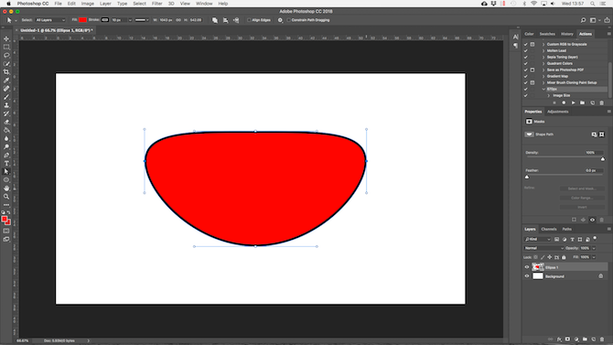Select the Horizontal Type tool
Viewport: 613px width, 345px height.
(x=6, y=163)
